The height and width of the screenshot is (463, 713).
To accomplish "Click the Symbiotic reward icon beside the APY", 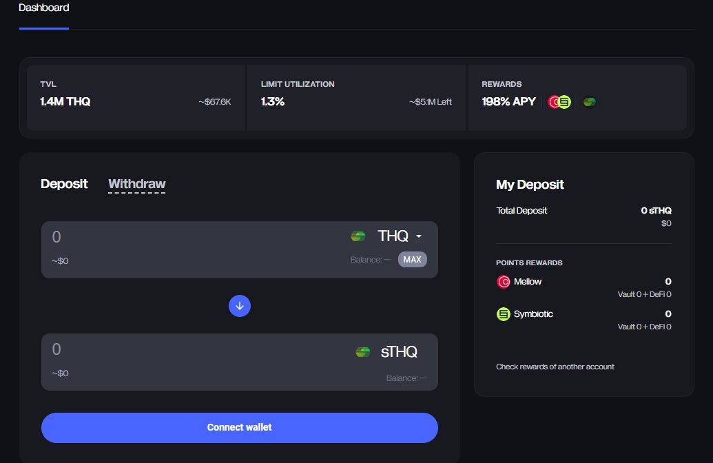I will coord(564,102).
